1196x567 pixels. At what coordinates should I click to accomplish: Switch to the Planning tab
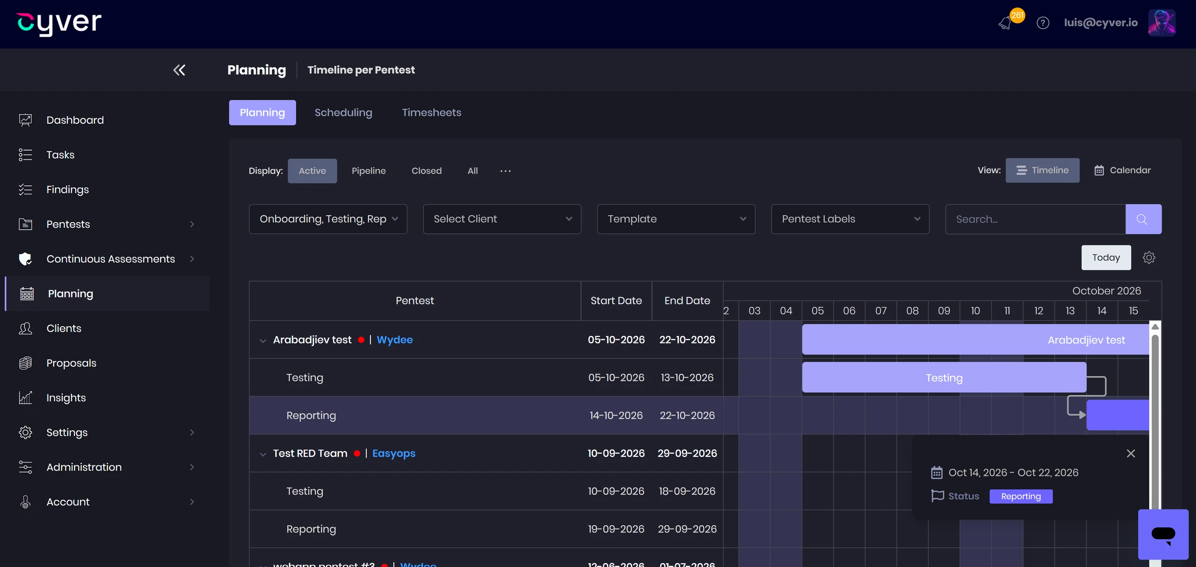(262, 112)
